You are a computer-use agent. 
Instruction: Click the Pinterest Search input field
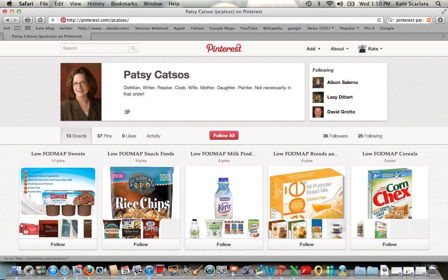click(x=94, y=48)
